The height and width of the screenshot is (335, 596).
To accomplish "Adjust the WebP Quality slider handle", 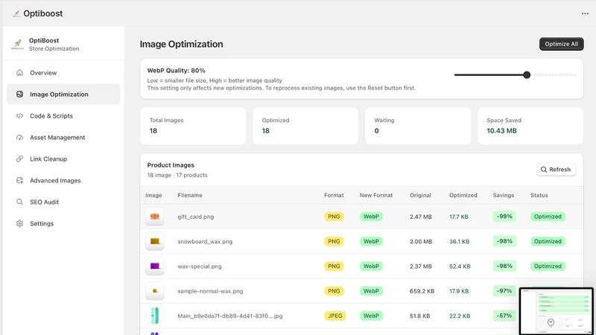I will click(527, 75).
